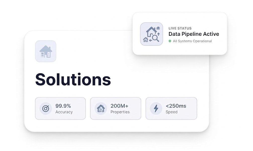Click the house icon above the Solutions heading
The width and height of the screenshot is (253, 151).
tap(46, 51)
